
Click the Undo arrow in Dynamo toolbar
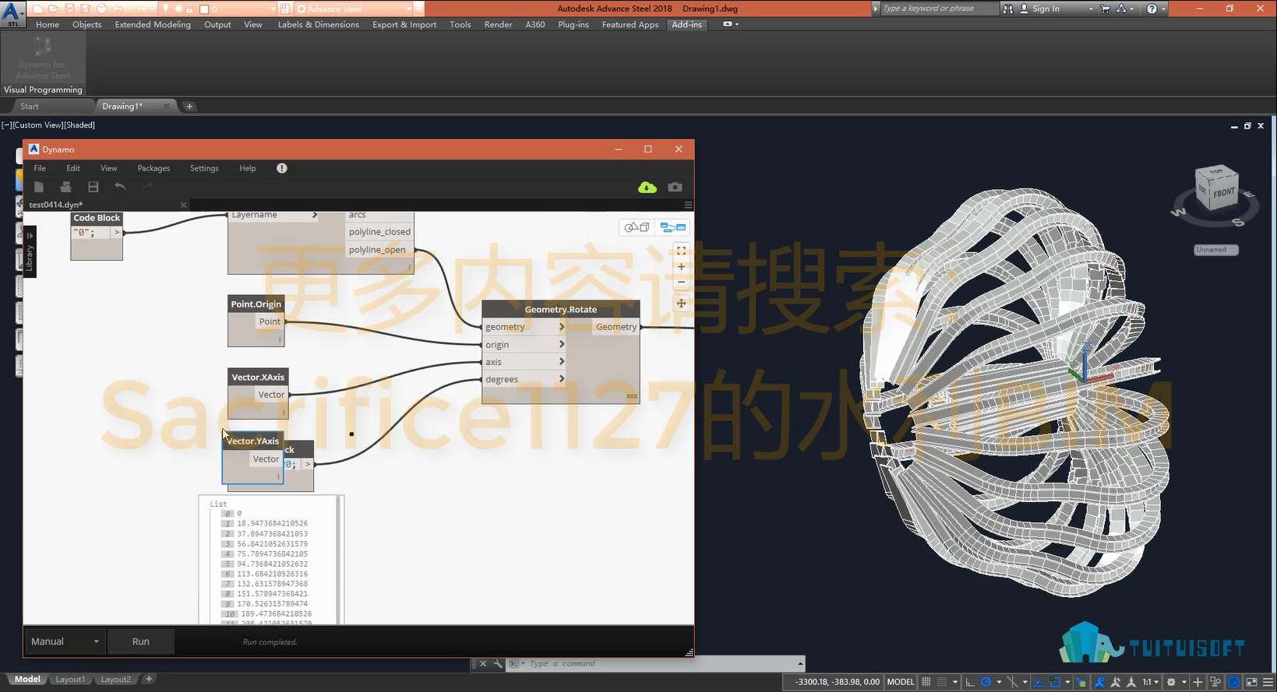[120, 187]
